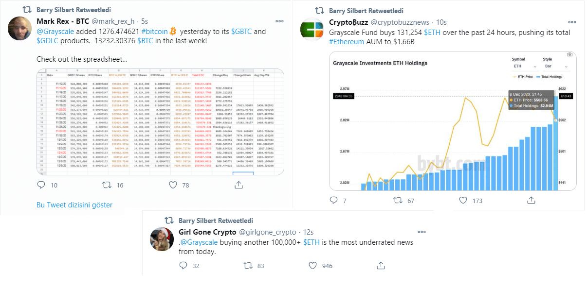Viewport: 587px width, 289px height.
Task: Open the spreadsheet image in Mark Rex's tweet
Action: 161,122
